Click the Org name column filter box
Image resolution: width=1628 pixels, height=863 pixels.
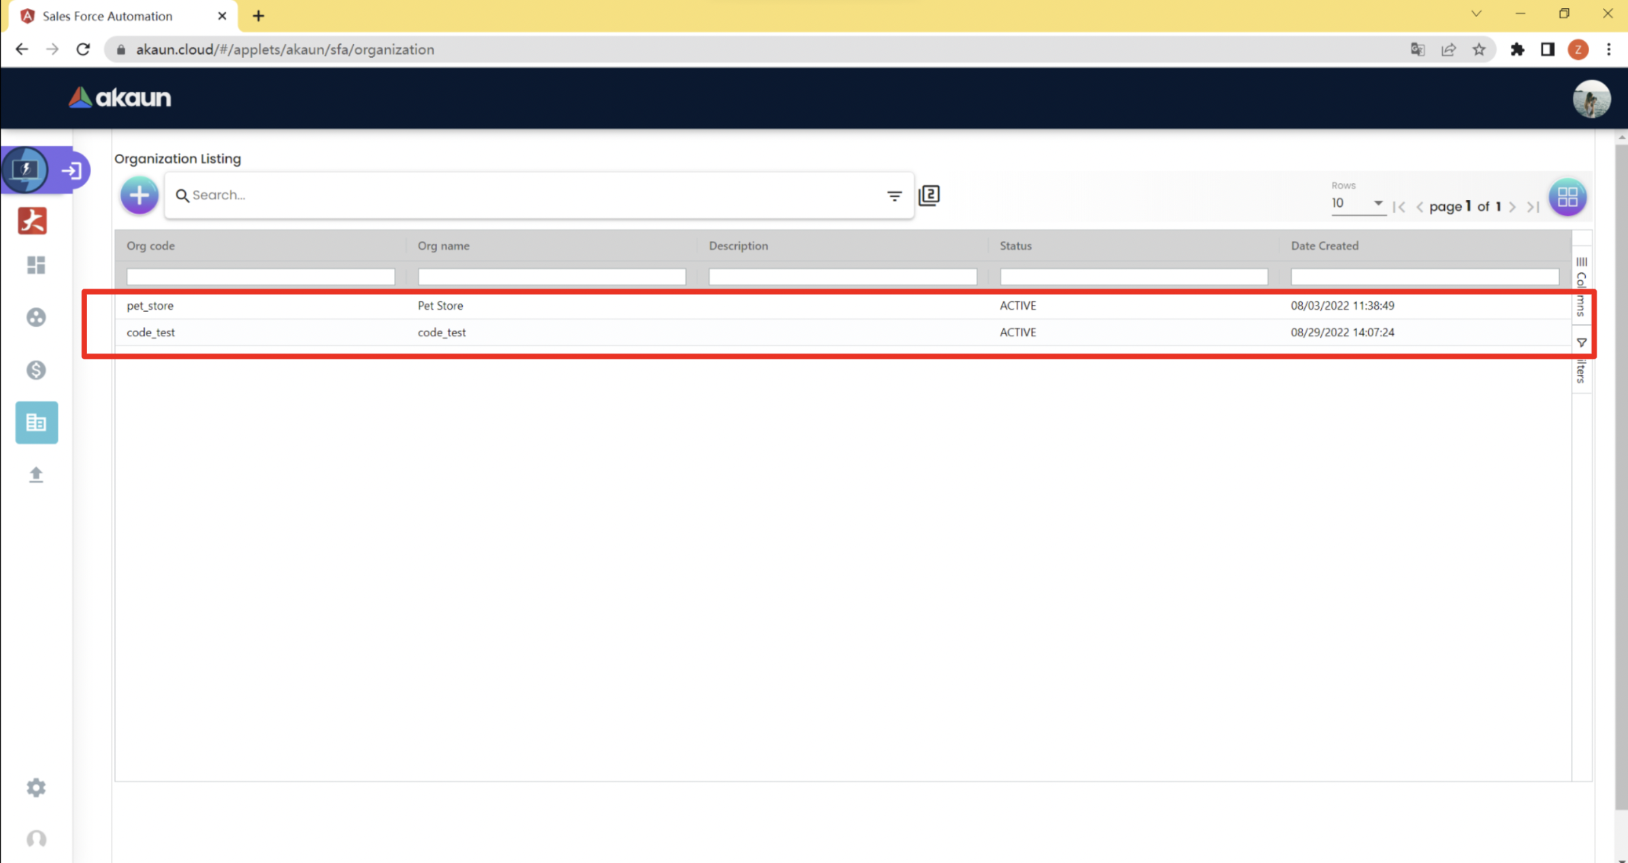click(551, 276)
